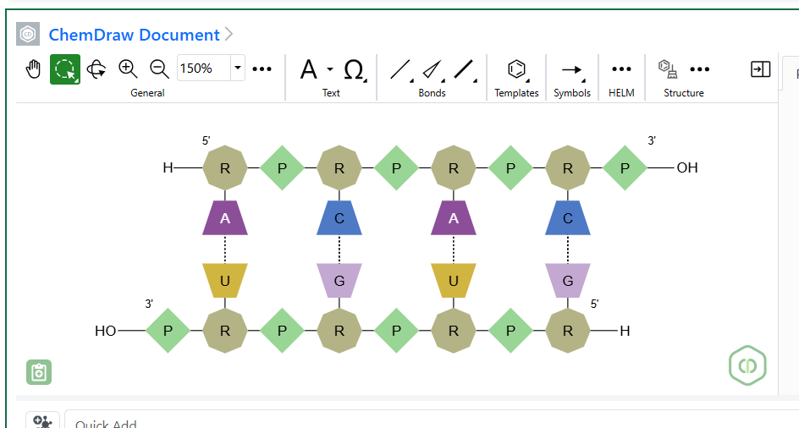Click the purple A nucleobase monomer
799x428 pixels.
coord(225,218)
